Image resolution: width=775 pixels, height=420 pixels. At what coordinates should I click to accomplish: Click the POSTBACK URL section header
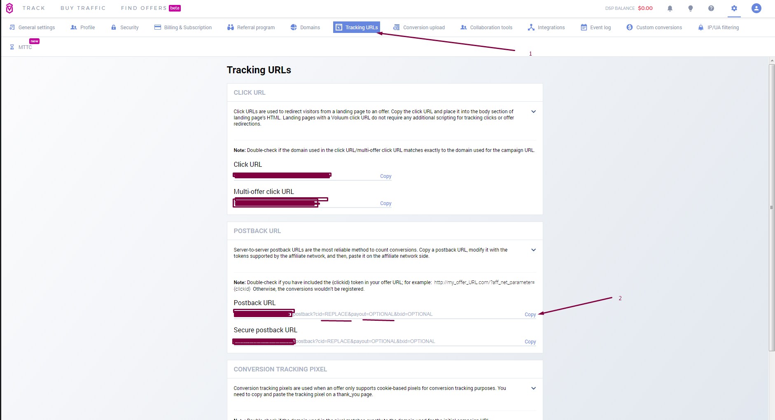pos(257,231)
